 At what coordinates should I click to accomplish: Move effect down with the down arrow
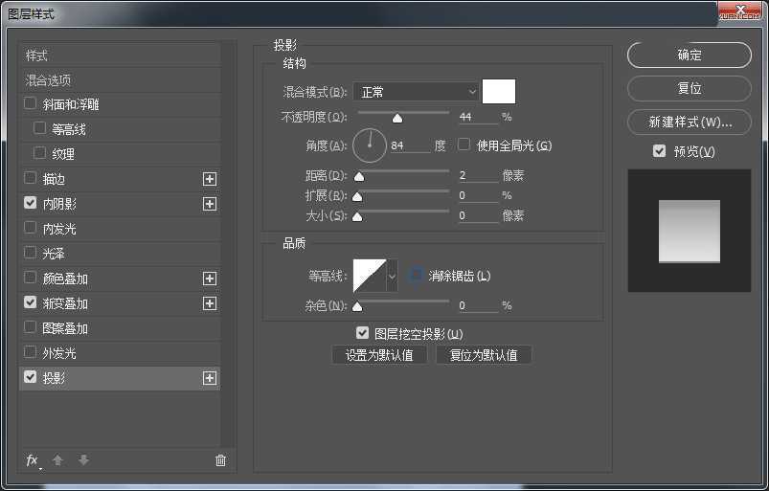(x=83, y=460)
